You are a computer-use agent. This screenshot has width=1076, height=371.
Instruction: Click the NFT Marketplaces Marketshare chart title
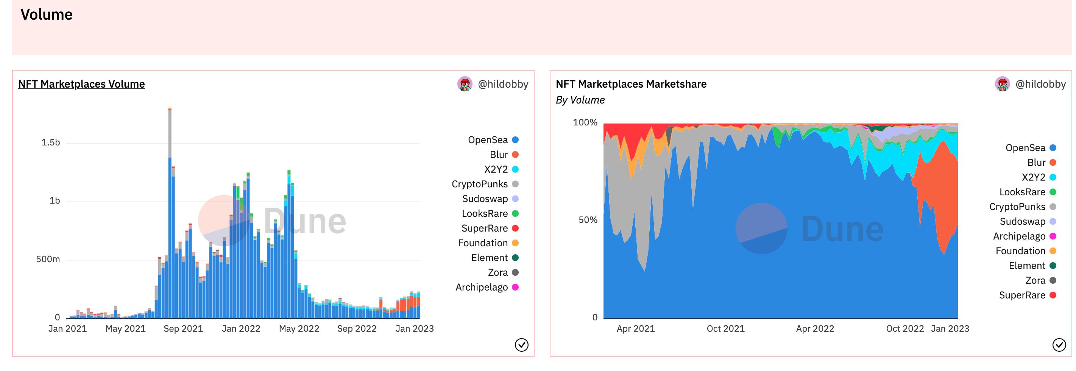(631, 84)
